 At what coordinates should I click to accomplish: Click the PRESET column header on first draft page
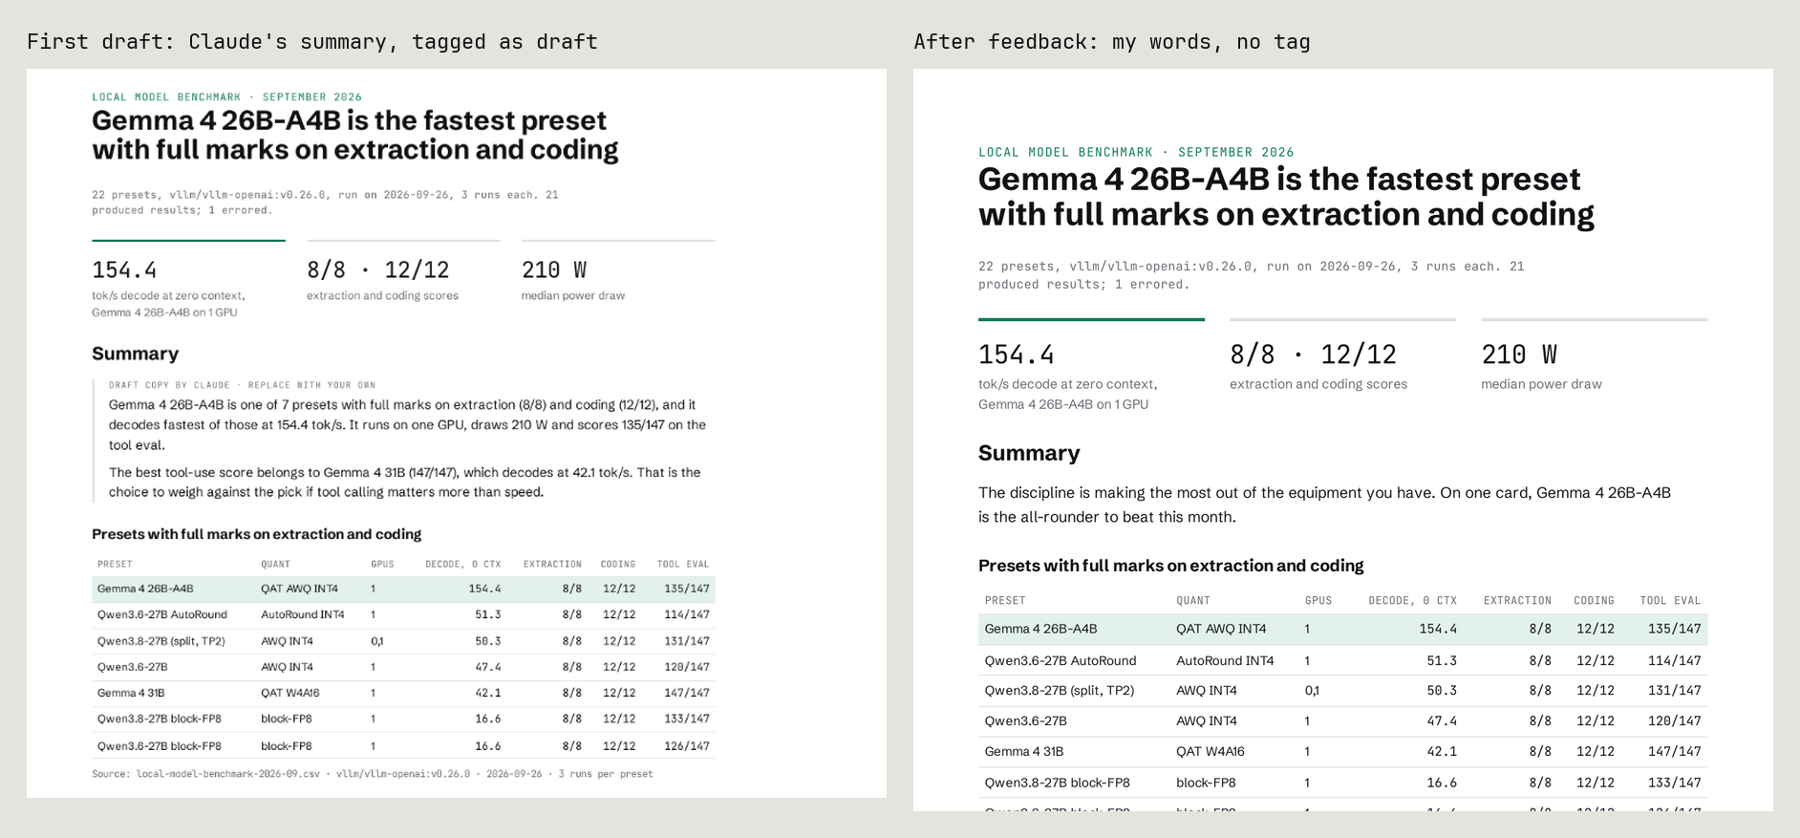click(x=115, y=565)
